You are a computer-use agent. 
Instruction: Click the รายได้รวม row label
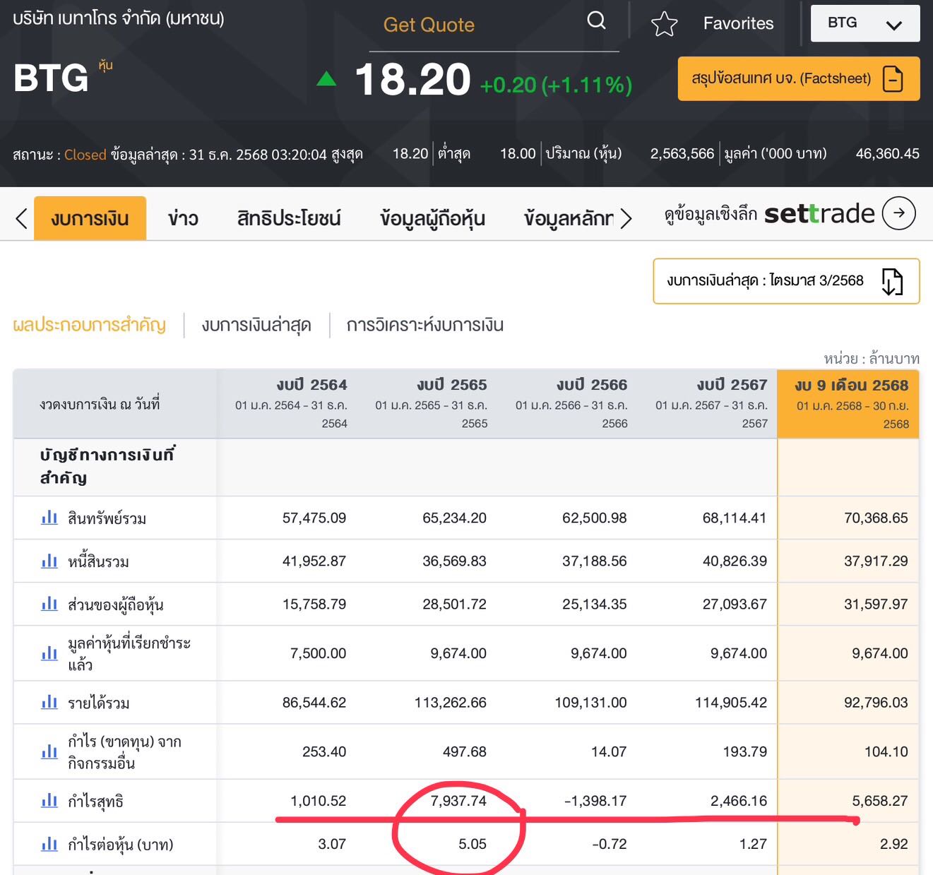pyautogui.click(x=98, y=703)
